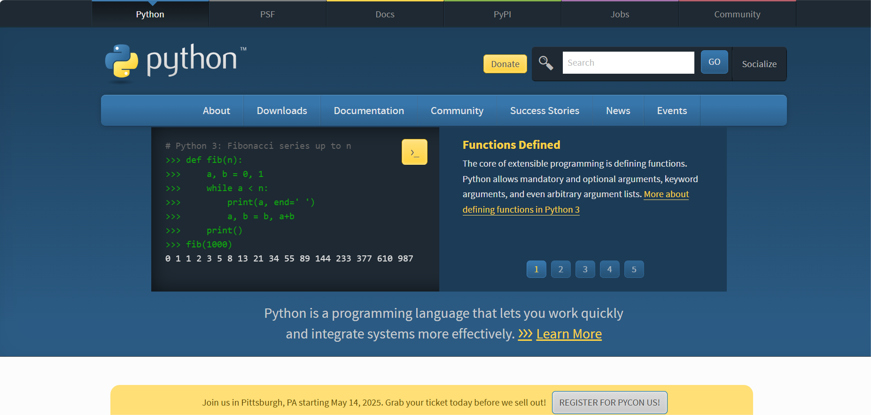The width and height of the screenshot is (871, 415).
Task: Focus the Search input field
Action: (x=628, y=63)
